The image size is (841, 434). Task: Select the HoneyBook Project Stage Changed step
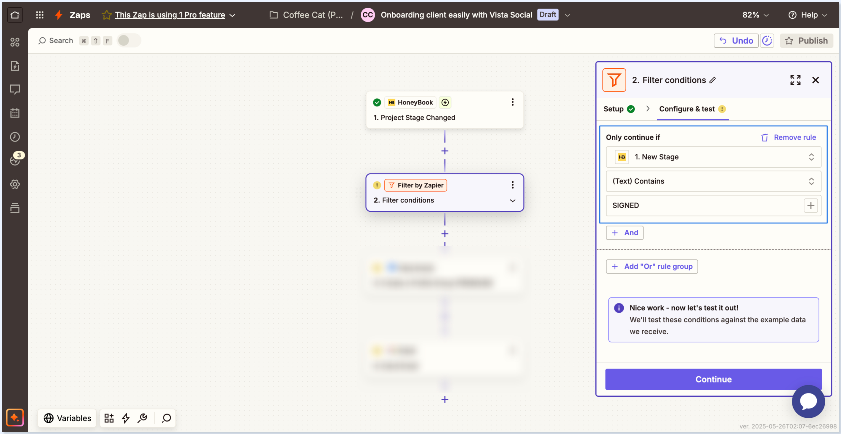pos(445,110)
